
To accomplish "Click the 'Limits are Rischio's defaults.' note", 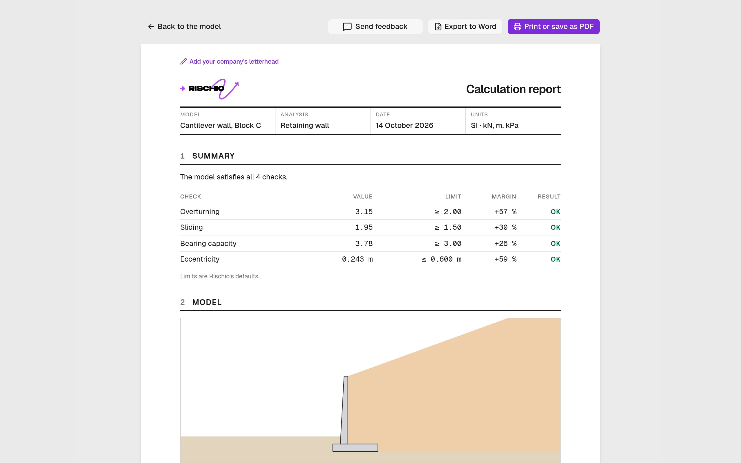I will (x=219, y=276).
